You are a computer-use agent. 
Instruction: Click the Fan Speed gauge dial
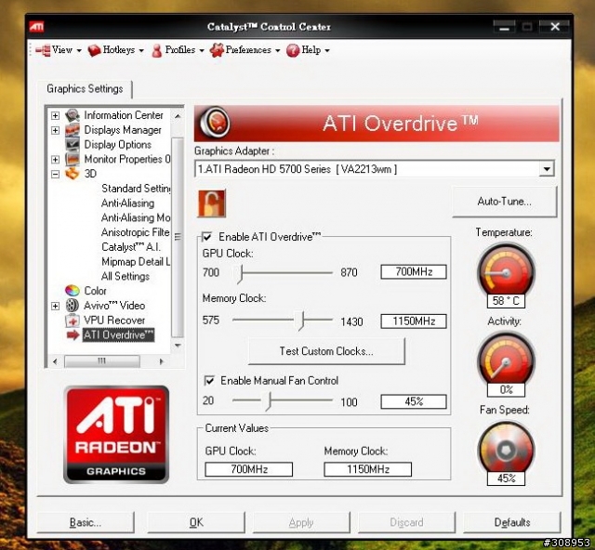coord(506,450)
